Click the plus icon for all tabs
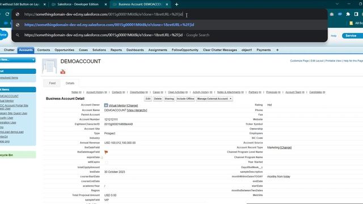Image resolution: width=363 pixels, height=204 pixels. tap(277, 50)
